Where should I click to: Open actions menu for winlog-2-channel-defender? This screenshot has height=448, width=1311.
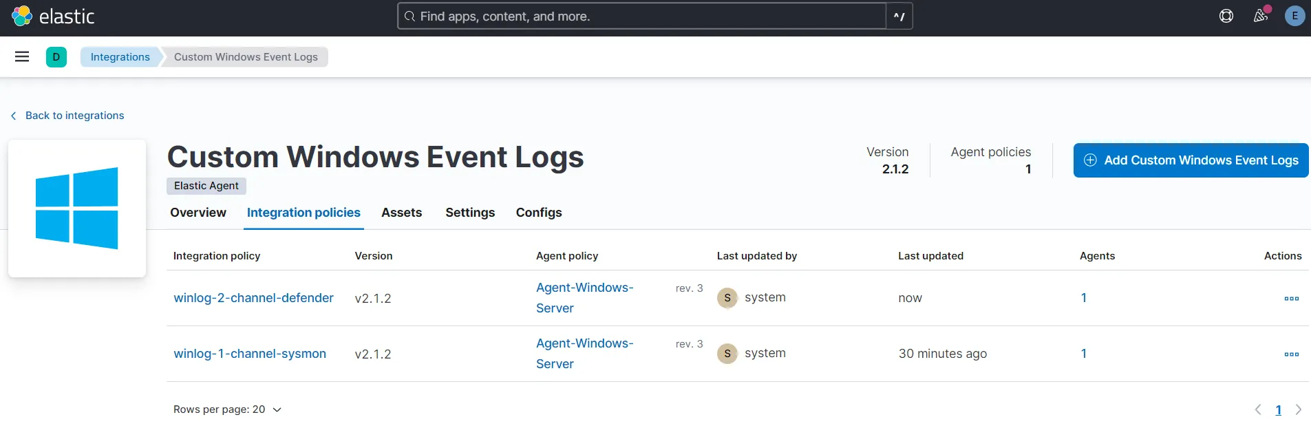[x=1292, y=299]
